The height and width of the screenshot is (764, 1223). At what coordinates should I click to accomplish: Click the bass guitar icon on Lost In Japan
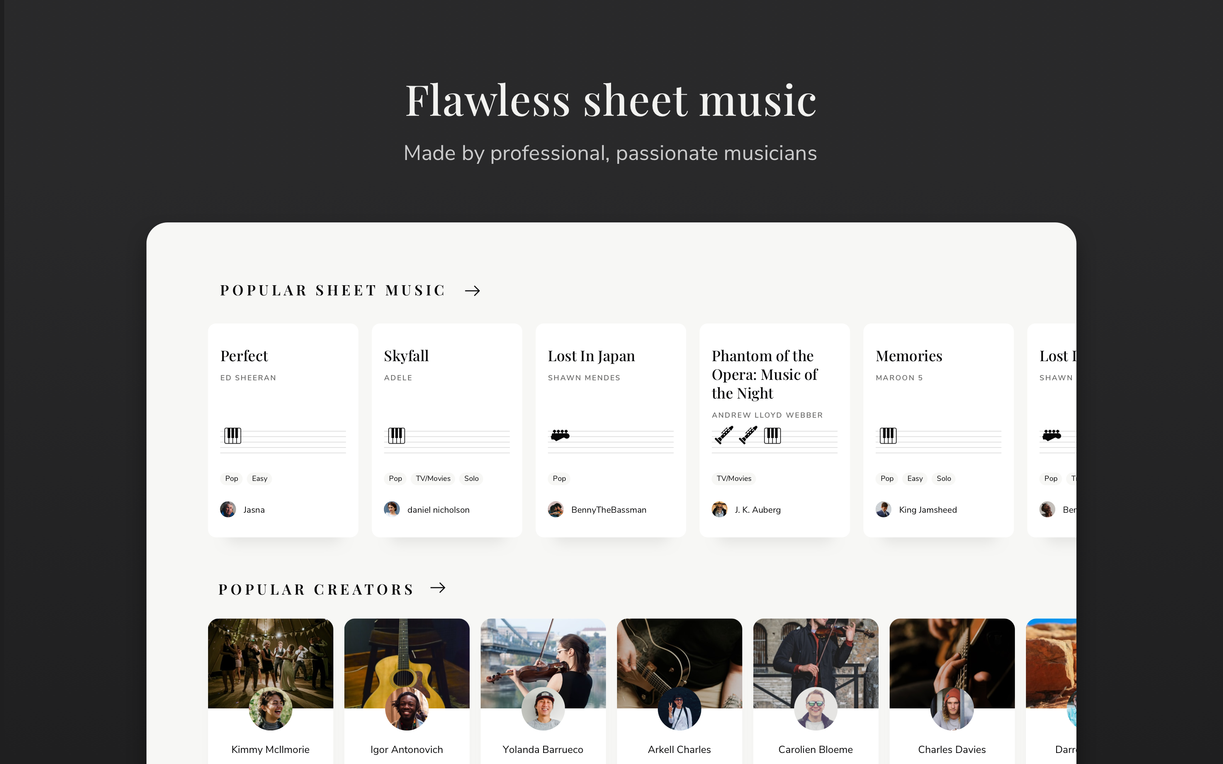point(560,435)
